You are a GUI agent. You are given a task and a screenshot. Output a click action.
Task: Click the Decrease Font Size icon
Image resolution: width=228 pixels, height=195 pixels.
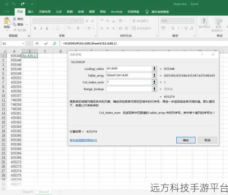click(x=92, y=21)
